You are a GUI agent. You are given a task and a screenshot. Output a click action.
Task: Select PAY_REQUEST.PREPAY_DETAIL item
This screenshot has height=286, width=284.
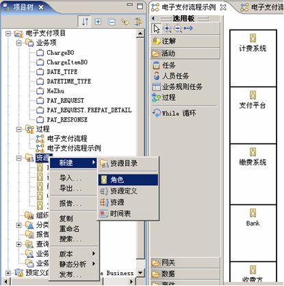(x=89, y=110)
